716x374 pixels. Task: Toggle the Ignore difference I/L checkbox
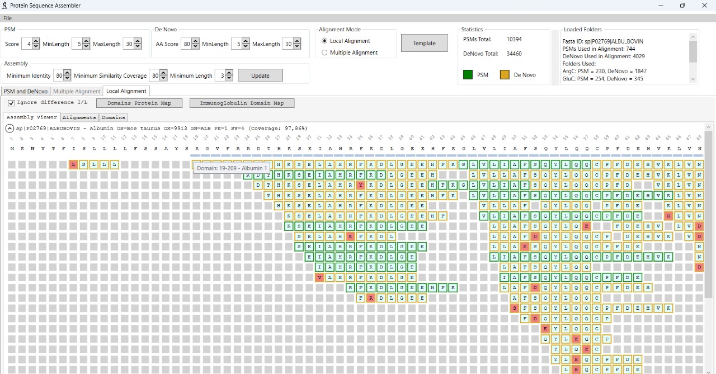click(11, 102)
